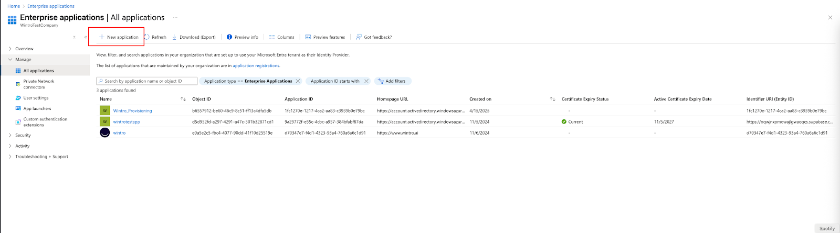Click the Enterprise applications grid icon in header
840x233 pixels.
(12, 20)
